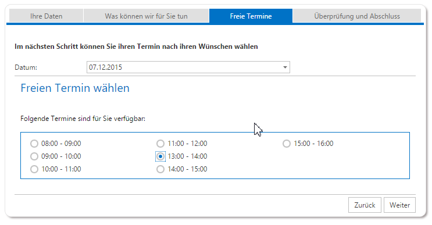Continue with the Weiter button

point(399,205)
